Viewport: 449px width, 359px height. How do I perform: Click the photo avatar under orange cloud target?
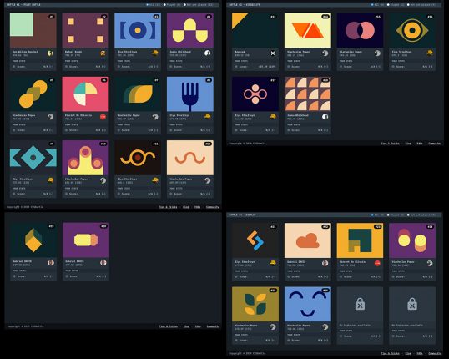click(325, 263)
